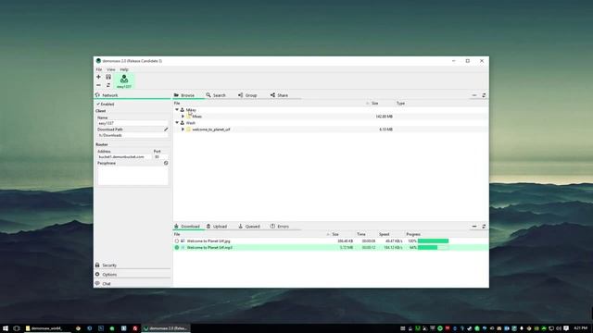This screenshot has height=333, width=593.
Task: Switch to the Download tab
Action: [187, 227]
